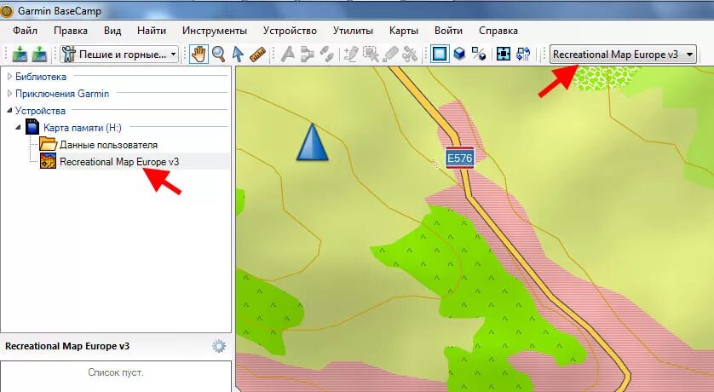This screenshot has width=714, height=392.
Task: Collapse the Устройства section
Action: (9, 111)
